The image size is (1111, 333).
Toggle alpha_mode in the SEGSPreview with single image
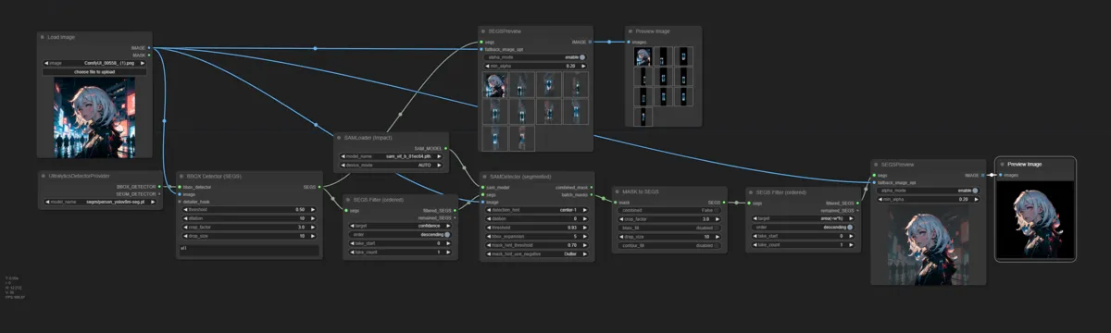coord(929,190)
